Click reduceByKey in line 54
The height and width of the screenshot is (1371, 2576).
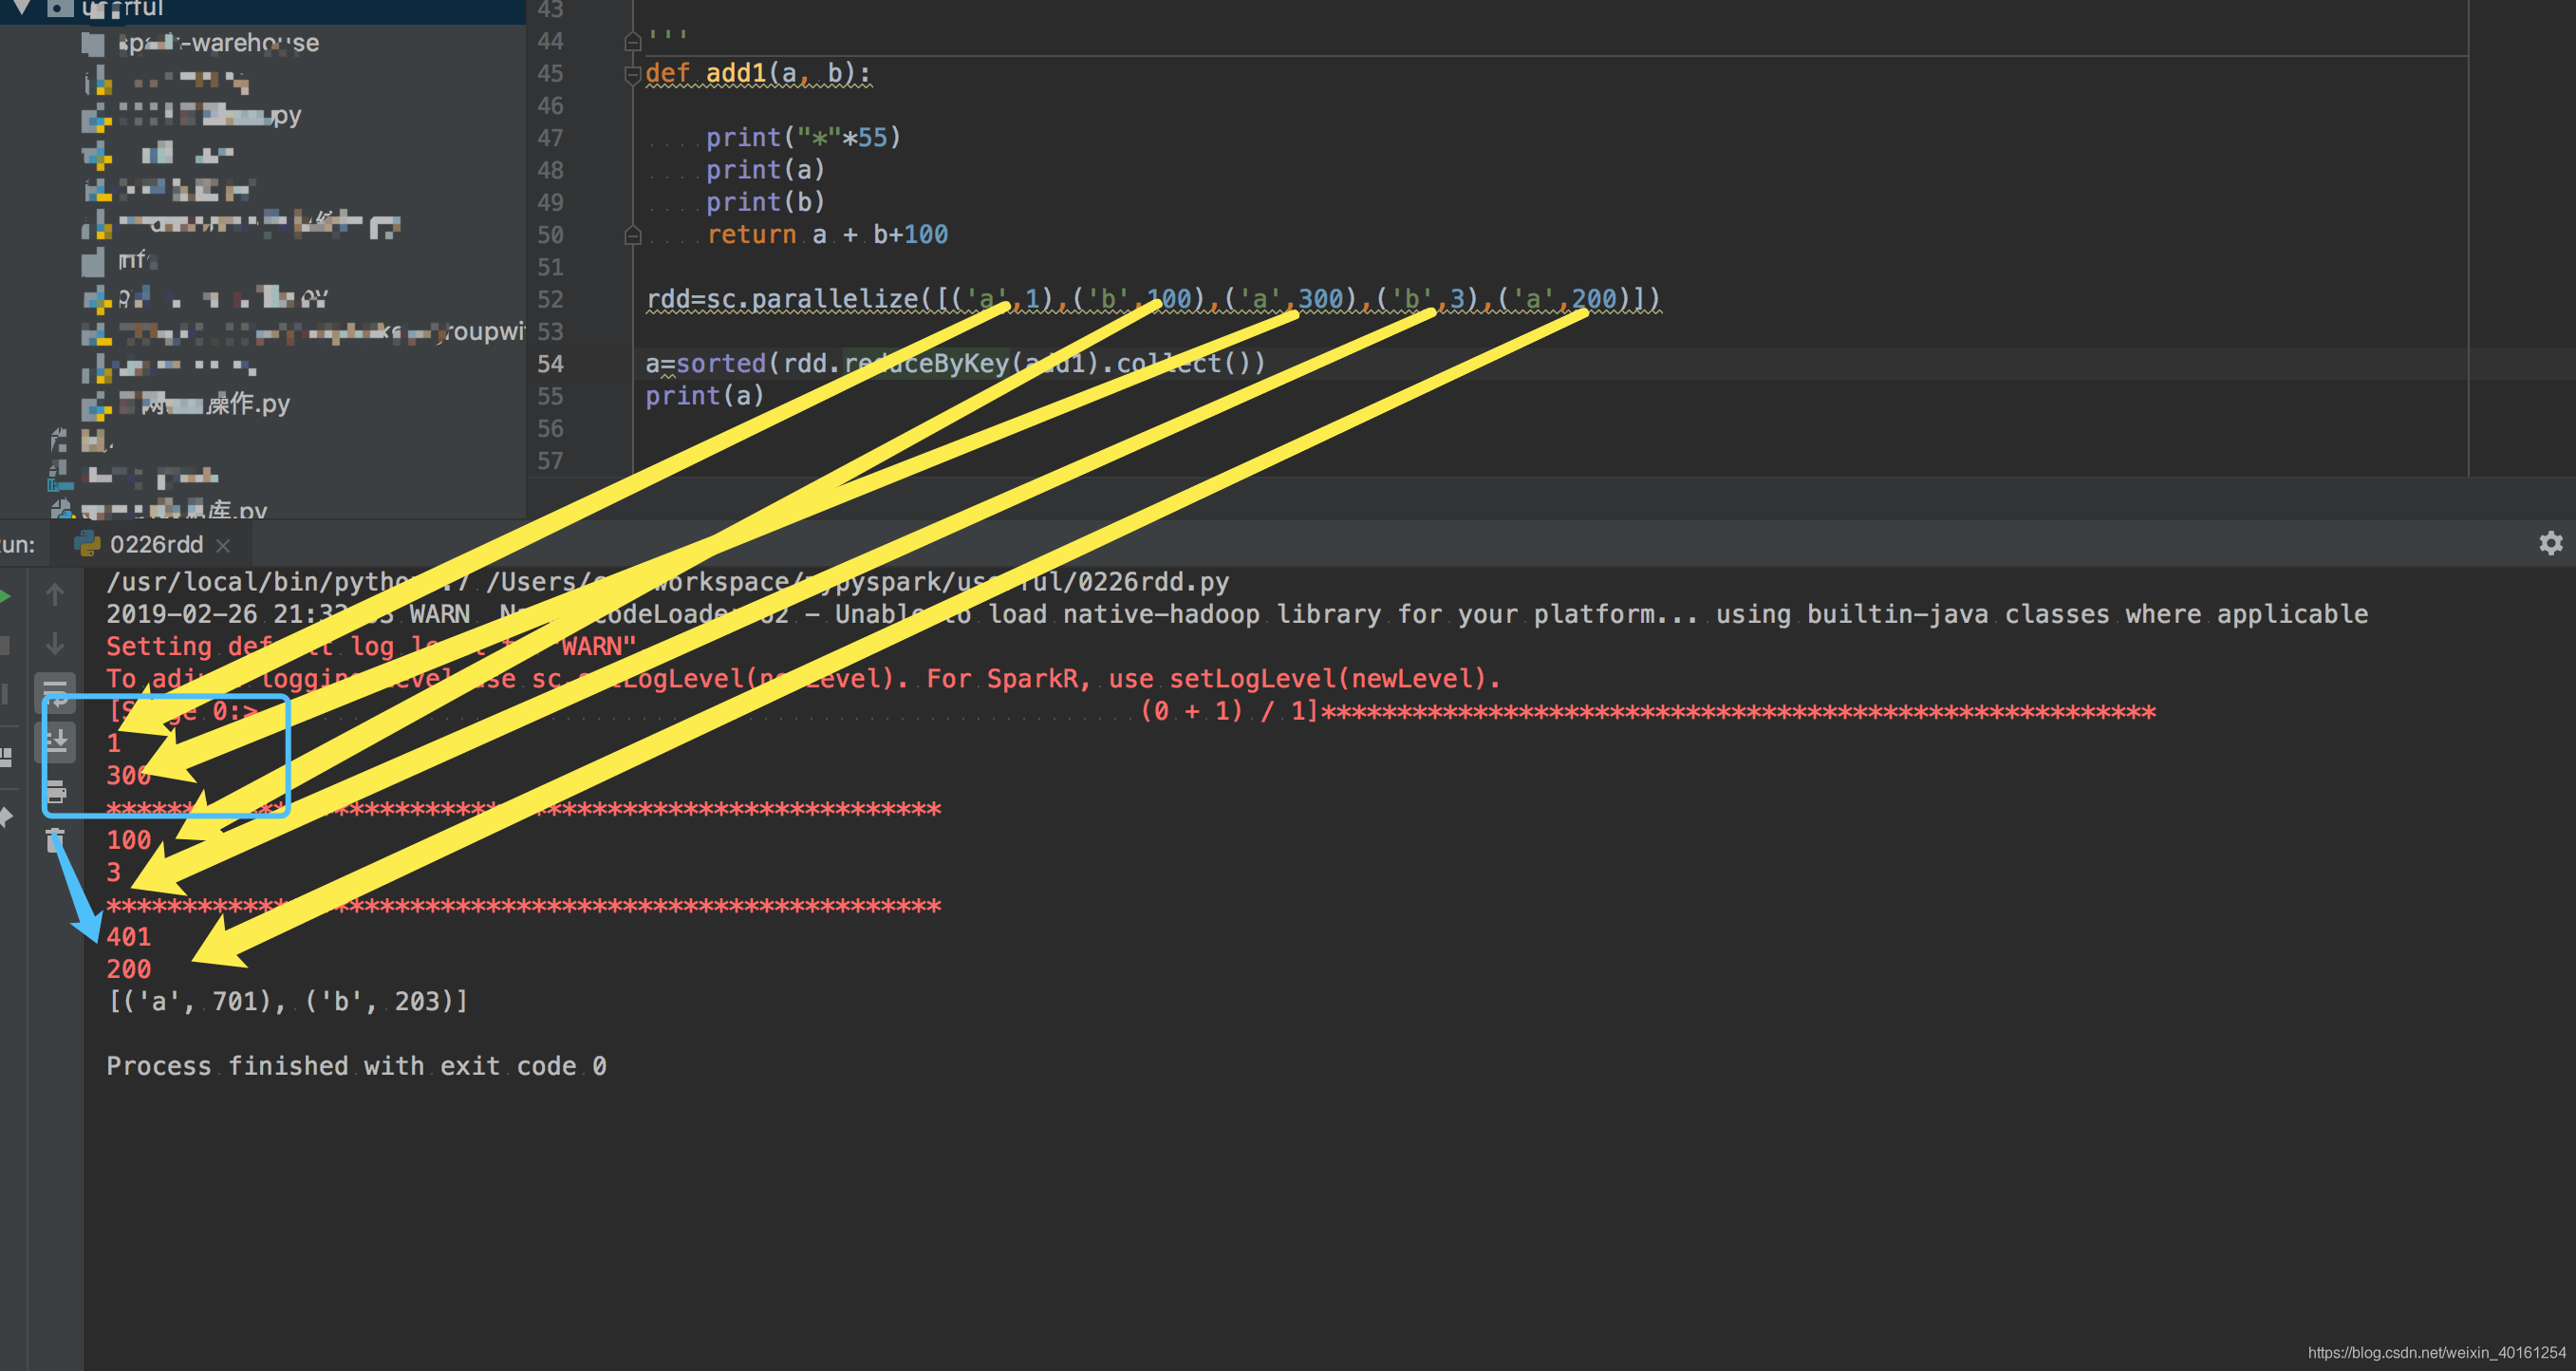click(926, 363)
